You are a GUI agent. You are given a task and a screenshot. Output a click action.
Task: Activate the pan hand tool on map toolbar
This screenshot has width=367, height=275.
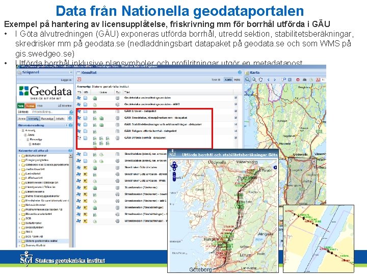pos(260,79)
